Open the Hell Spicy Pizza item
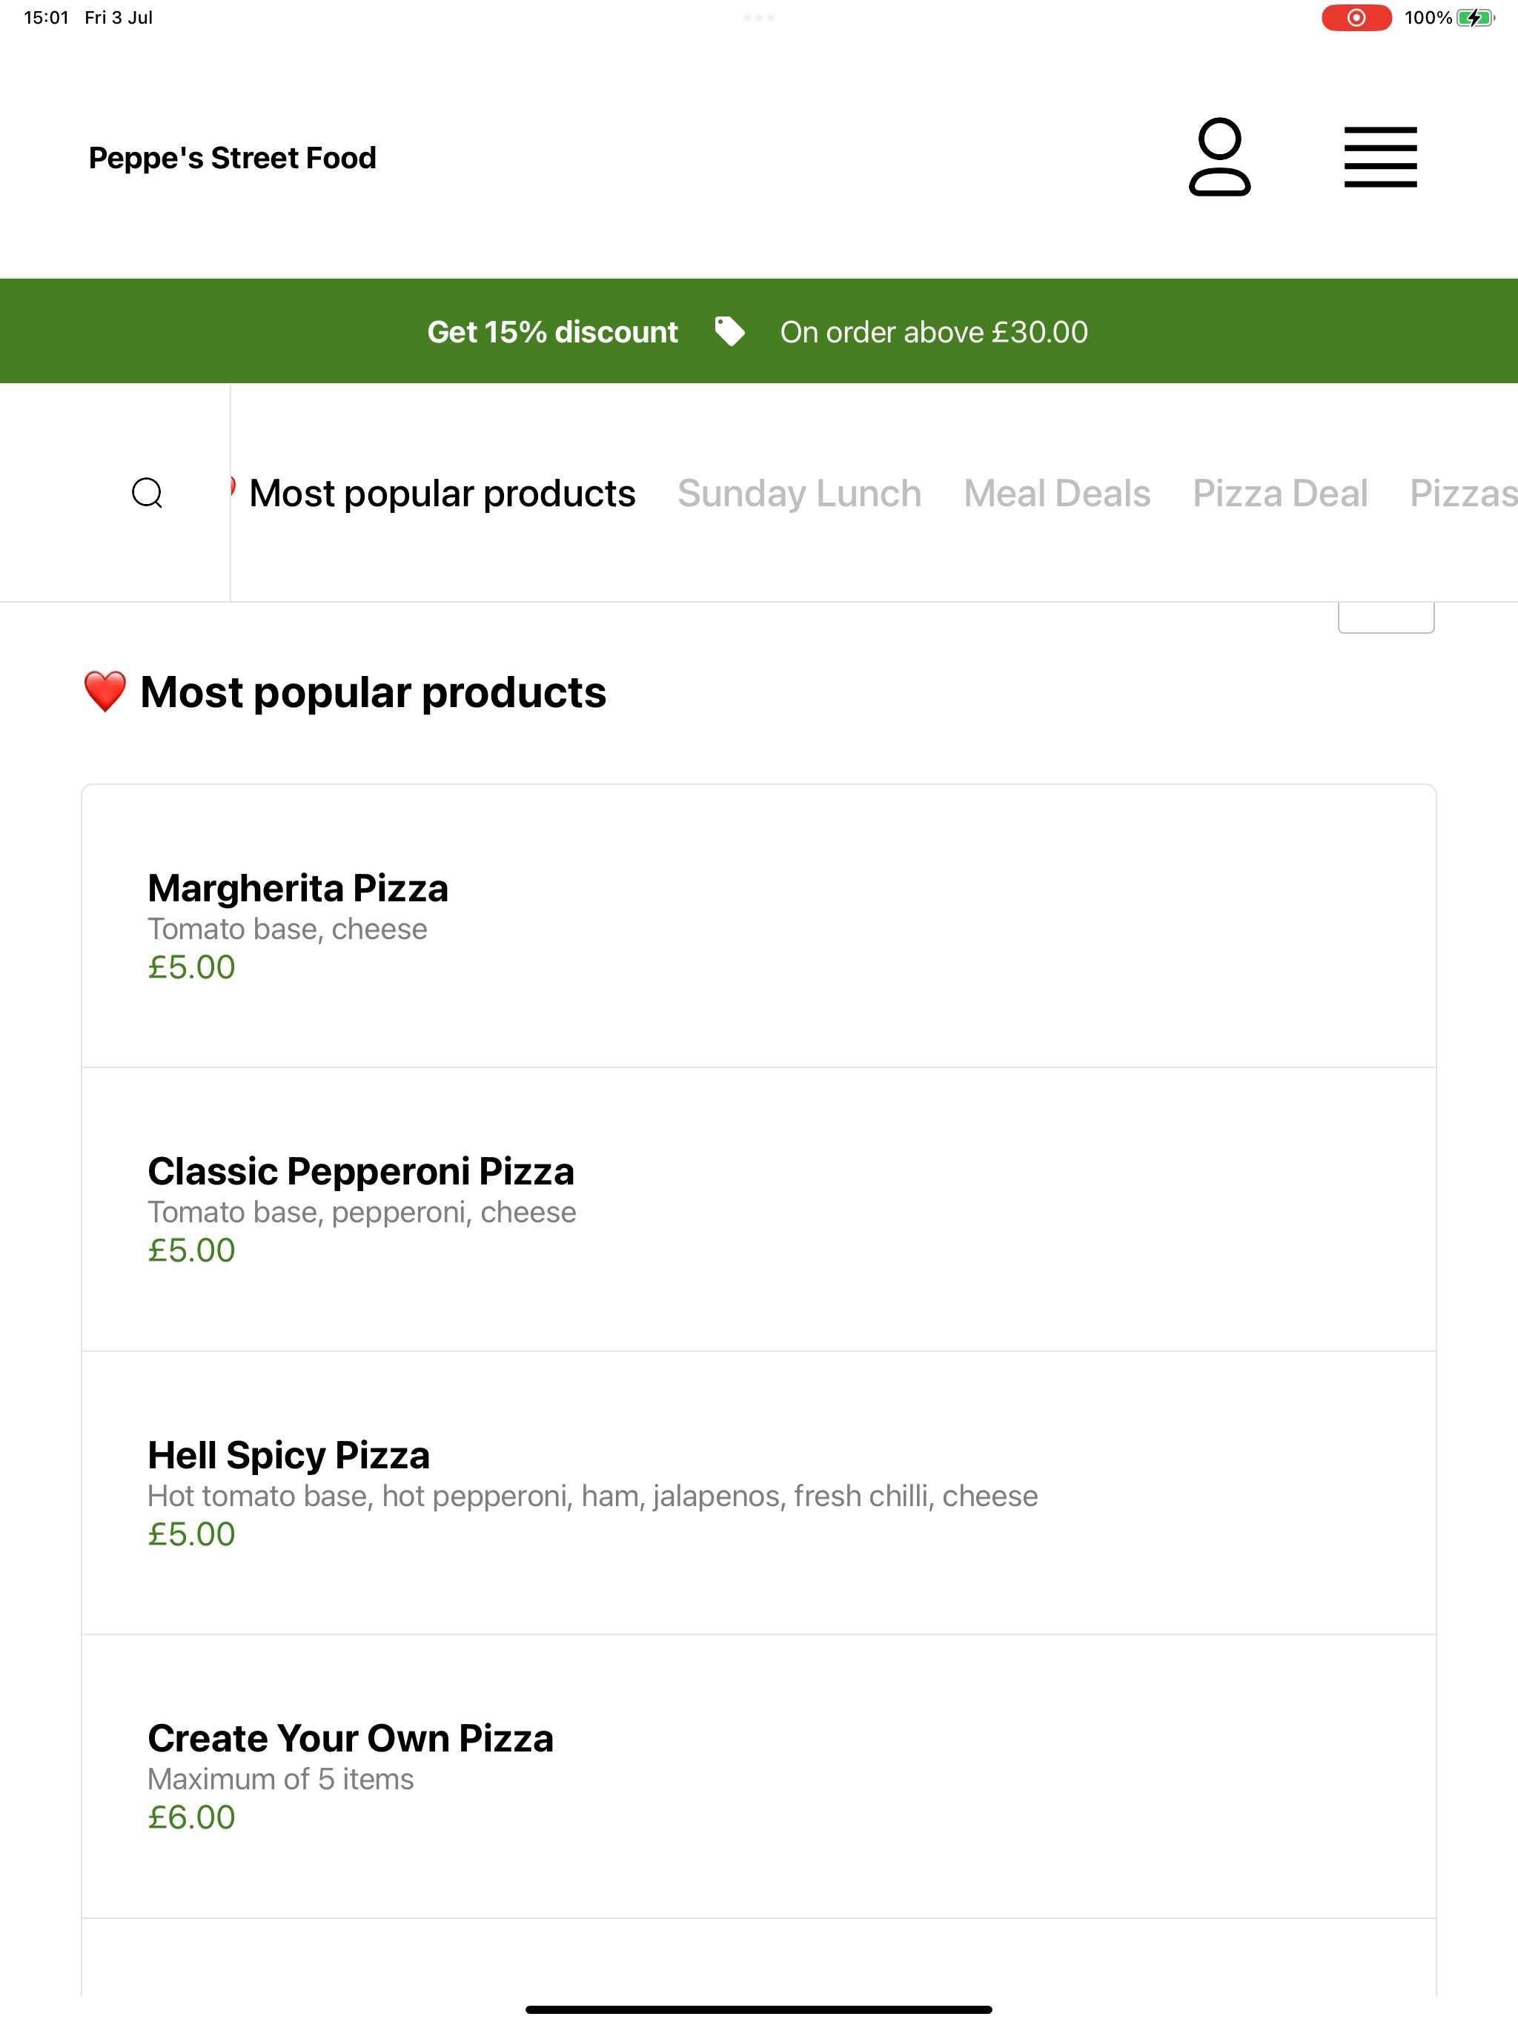 pyautogui.click(x=758, y=1493)
